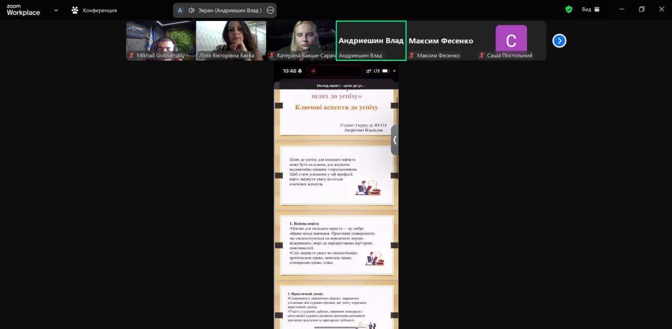Select Лілія Вікторівна Баєва's video tile
This screenshot has width=672, height=329.
tap(231, 40)
